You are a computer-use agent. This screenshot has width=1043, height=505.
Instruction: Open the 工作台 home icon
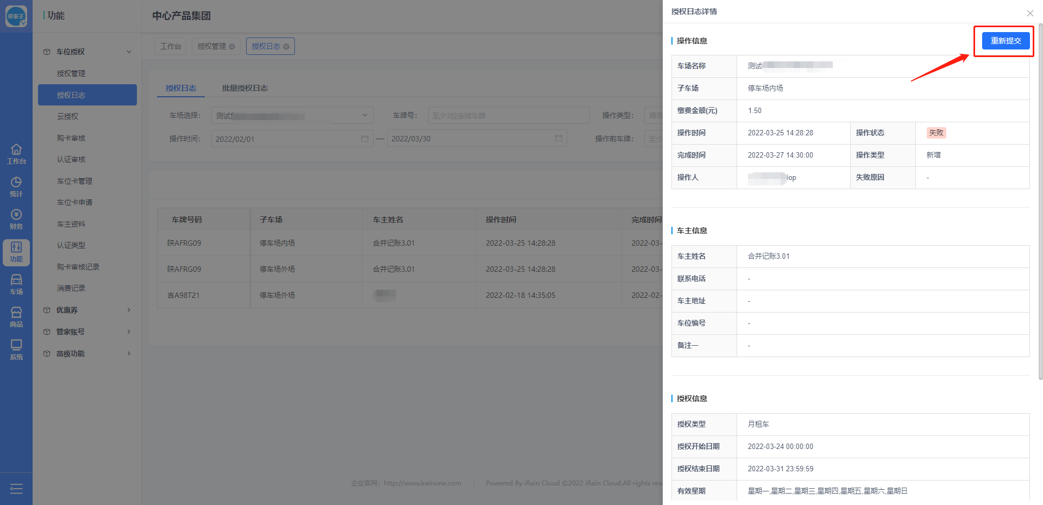[x=16, y=154]
